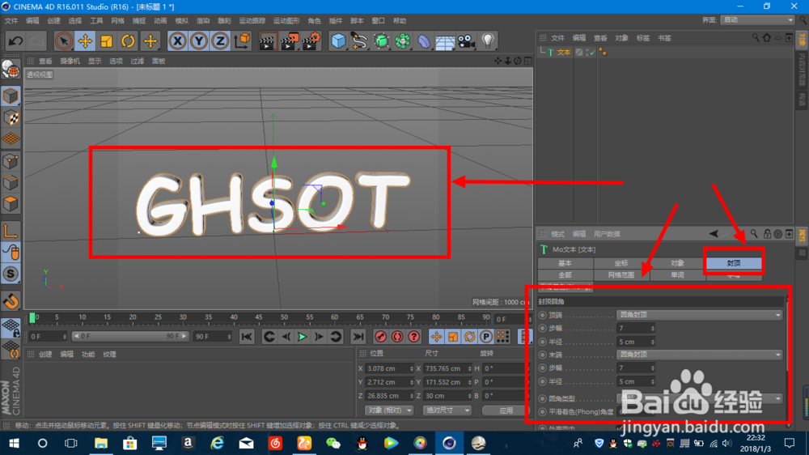Click Render to Picture Viewer icon
809x455 pixels.
[x=290, y=40]
